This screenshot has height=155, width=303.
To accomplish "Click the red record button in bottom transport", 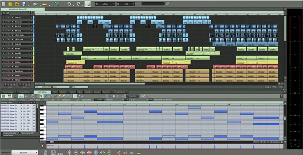I will point(89,152).
